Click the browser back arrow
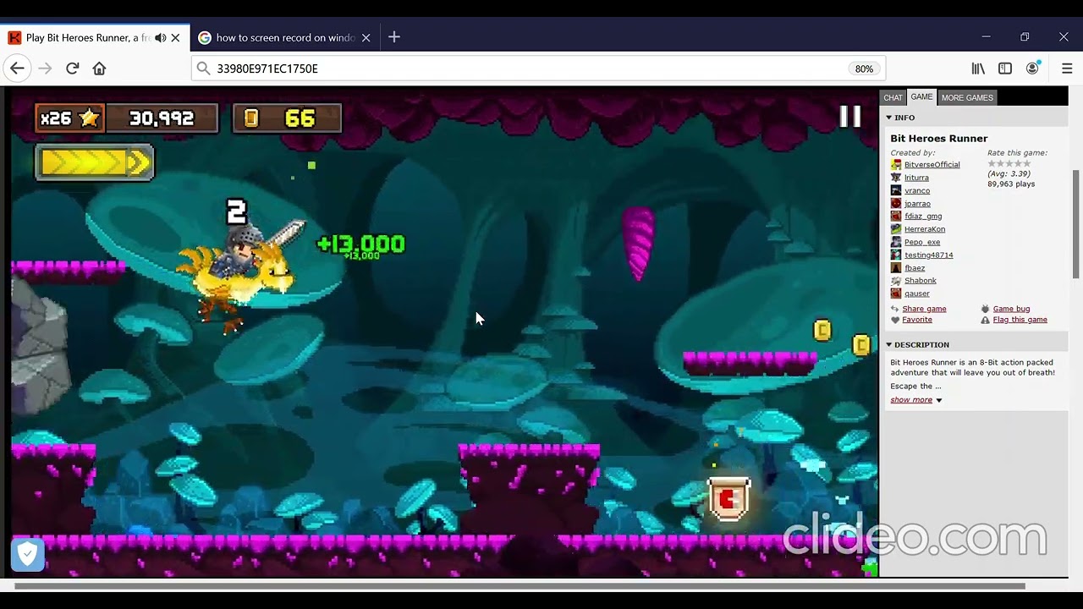 tap(18, 69)
